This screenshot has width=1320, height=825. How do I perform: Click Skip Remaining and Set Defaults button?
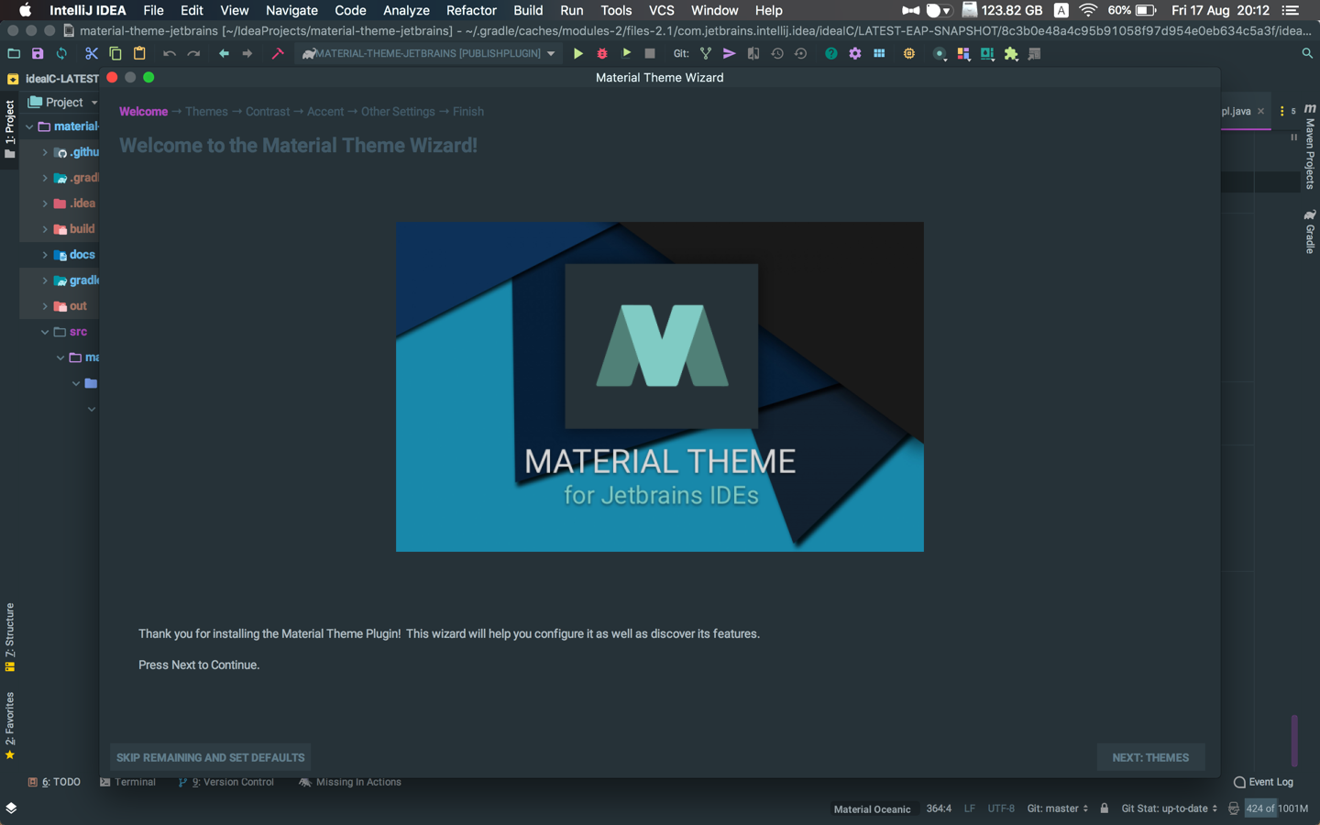point(210,757)
